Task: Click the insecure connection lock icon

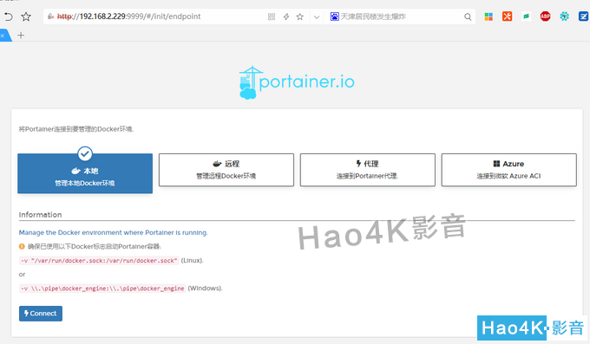Action: [x=51, y=16]
